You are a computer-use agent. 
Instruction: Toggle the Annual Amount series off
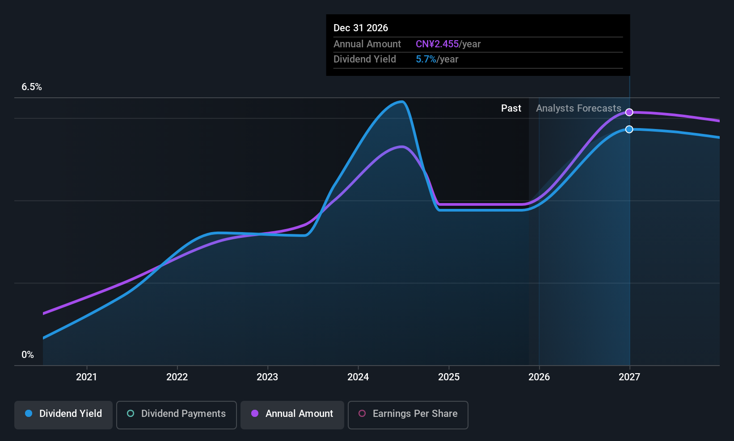click(292, 414)
